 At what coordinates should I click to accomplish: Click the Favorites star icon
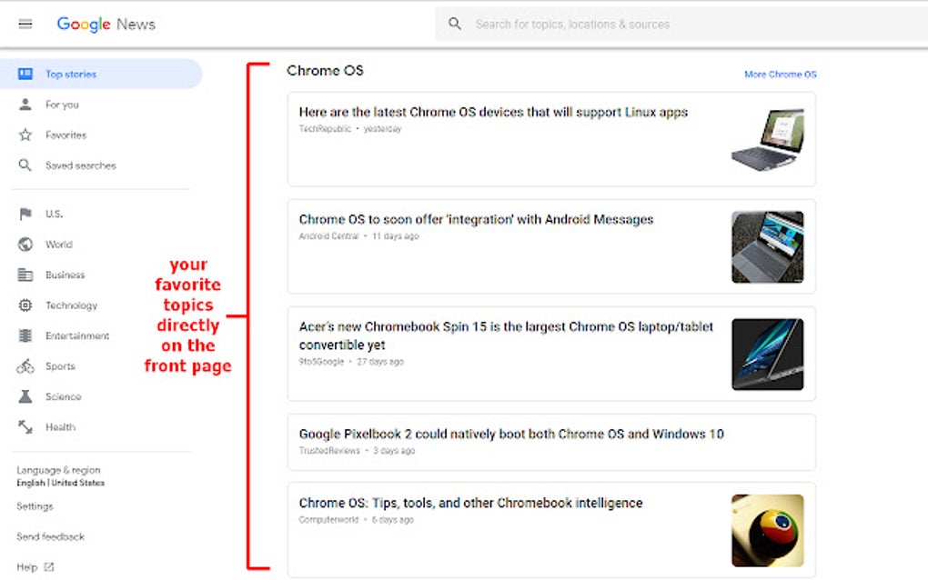25,135
